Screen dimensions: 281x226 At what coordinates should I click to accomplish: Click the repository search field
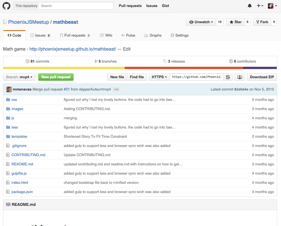tap(76, 6)
